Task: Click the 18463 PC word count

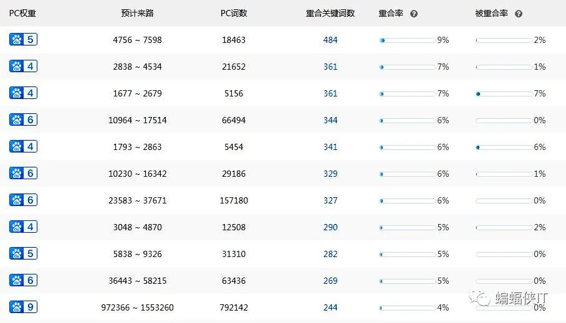Action: tap(234, 40)
